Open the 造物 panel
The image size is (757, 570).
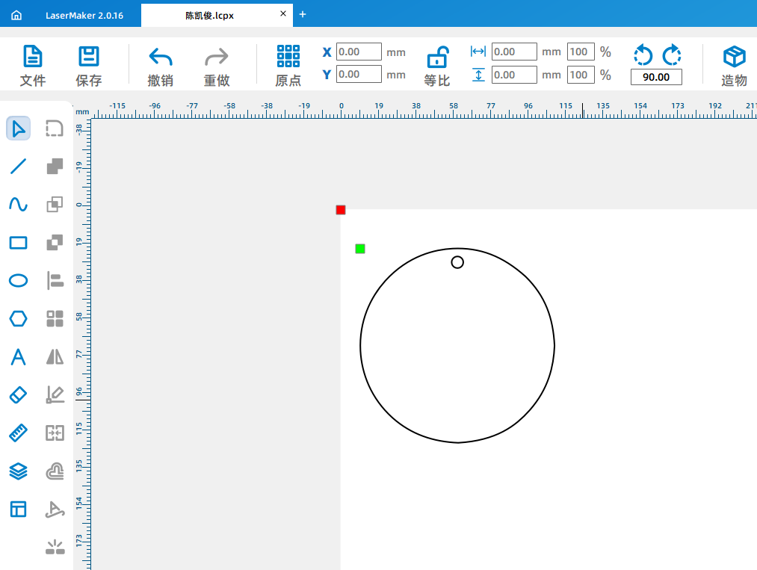[x=734, y=66]
